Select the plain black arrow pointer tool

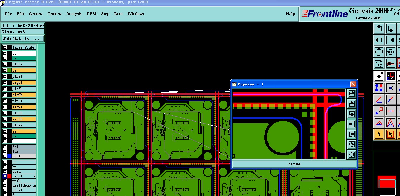point(379,134)
